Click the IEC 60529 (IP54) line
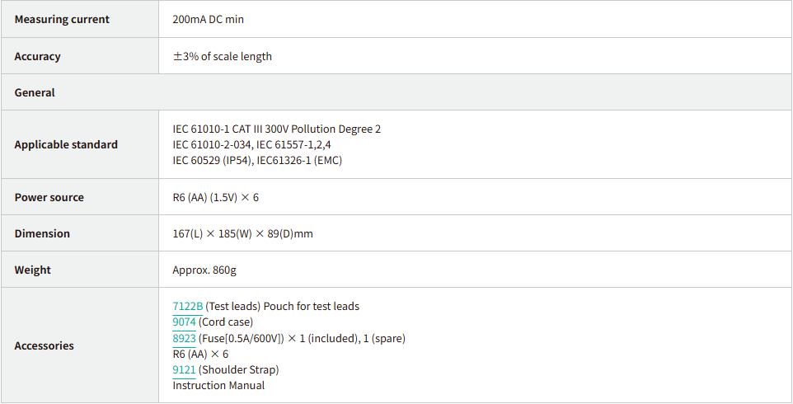Screen dimensions: 793x404 tap(256, 161)
